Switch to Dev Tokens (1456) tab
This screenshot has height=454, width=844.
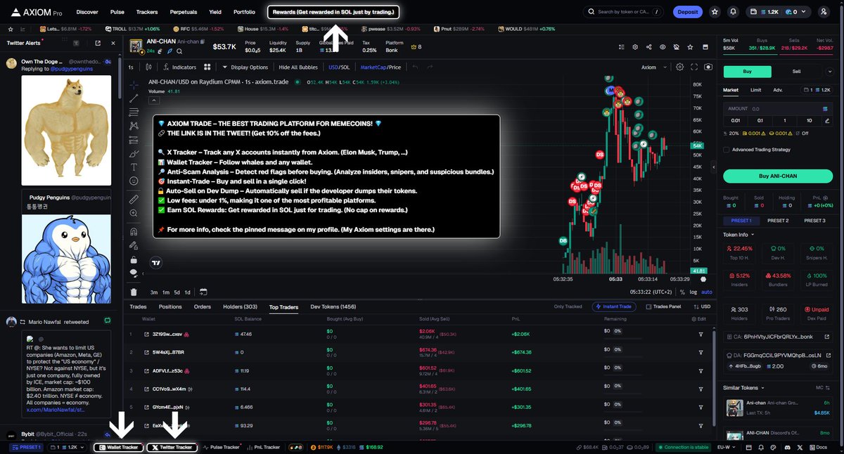coord(333,306)
